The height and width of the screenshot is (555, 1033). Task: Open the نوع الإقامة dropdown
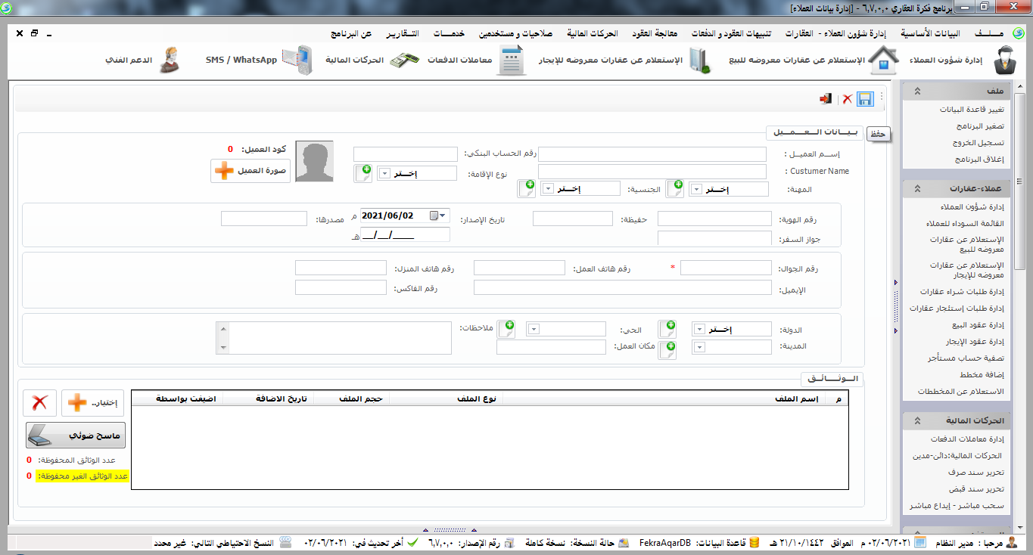[384, 173]
